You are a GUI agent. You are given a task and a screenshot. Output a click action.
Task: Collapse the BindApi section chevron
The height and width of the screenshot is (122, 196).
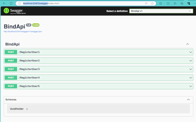pos(188,44)
